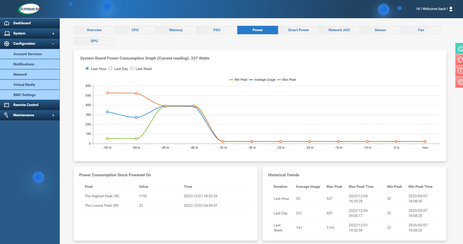Click the red refresh icon
This screenshot has width=463, height=244.
460,60
